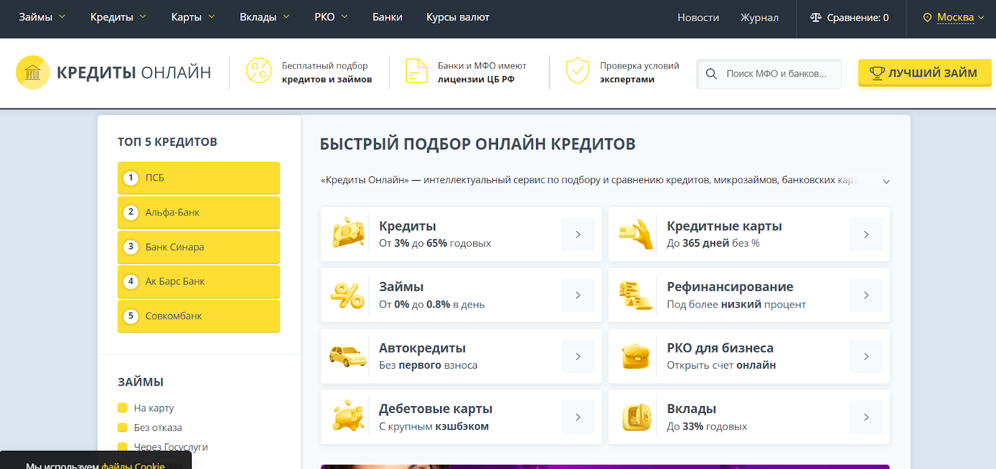Select Альфа-Банк in top 5 credits

click(199, 212)
